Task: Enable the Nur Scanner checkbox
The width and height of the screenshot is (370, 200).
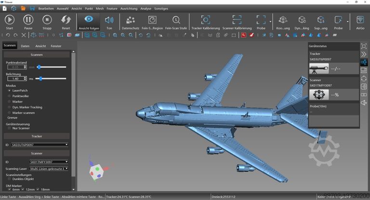Action: pos(10,128)
